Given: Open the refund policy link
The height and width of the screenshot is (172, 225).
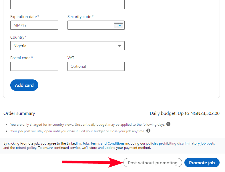Looking at the screenshot, I should click(26, 148).
